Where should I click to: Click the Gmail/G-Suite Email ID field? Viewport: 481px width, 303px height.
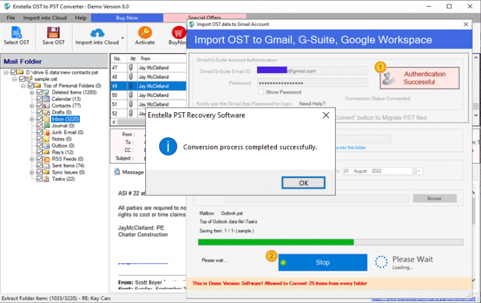pos(313,71)
